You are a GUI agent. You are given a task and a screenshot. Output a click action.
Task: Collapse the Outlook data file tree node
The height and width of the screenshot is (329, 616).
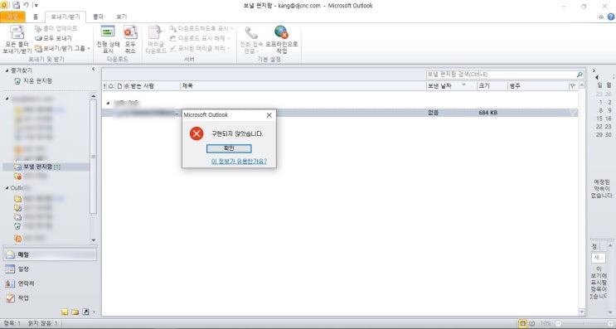[7, 188]
